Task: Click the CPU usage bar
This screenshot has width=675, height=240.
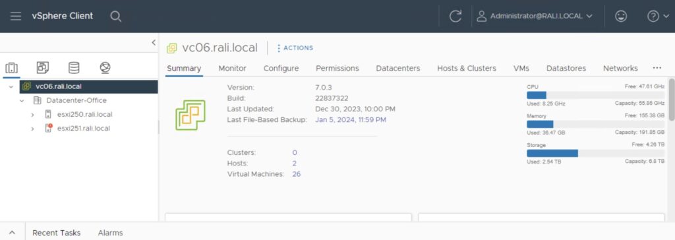Action: point(595,95)
